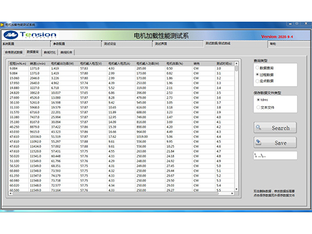
Task: Open the fourth sub-tab after 曲线对比
Action: pyautogui.click(x=66, y=52)
